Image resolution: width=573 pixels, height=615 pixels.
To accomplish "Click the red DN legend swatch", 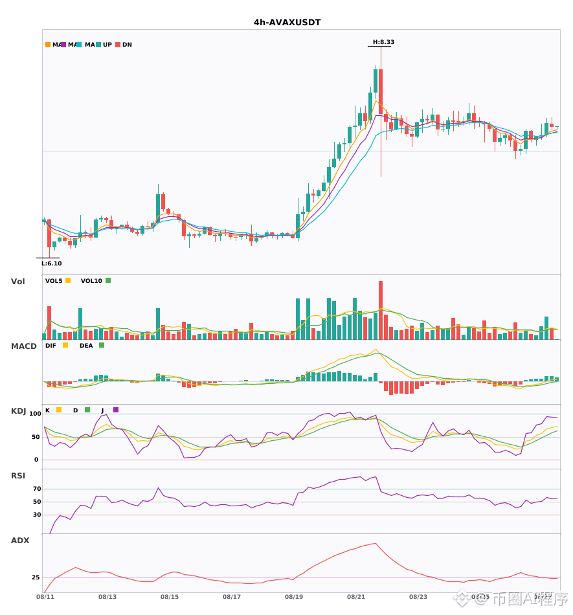I will click(118, 45).
